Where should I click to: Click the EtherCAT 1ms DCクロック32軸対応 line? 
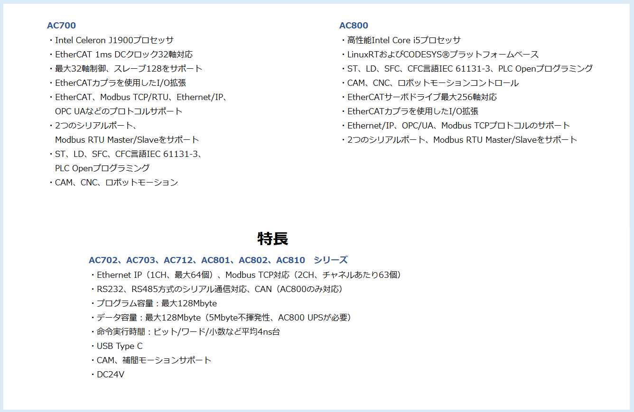pos(121,55)
